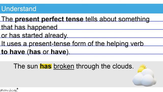Click bold "has" inside the parentheses

click(35, 52)
